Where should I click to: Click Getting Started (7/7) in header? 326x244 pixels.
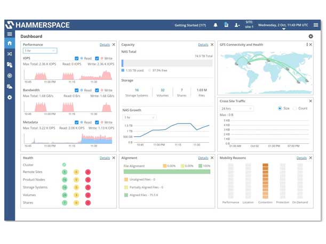[x=190, y=25]
